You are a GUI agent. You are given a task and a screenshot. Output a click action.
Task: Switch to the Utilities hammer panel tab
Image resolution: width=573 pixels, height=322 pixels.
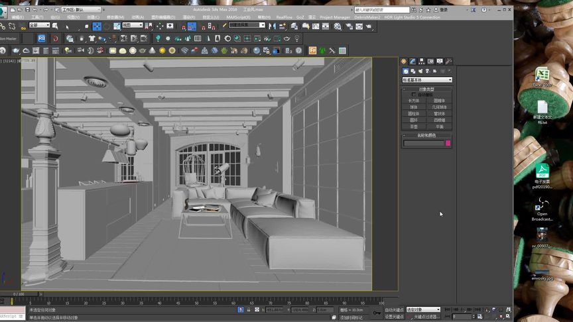point(448,62)
